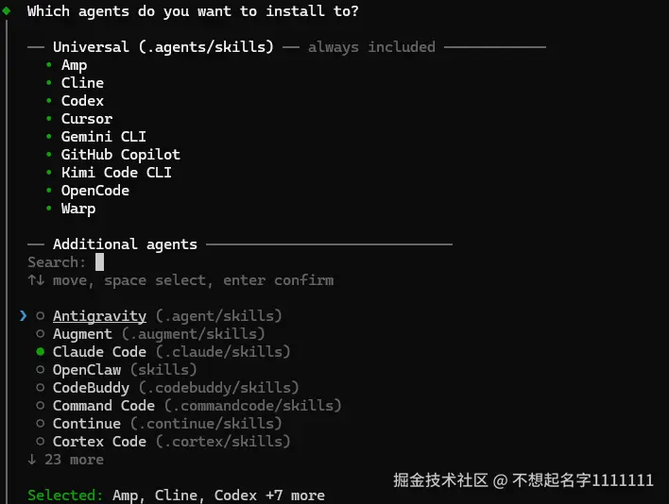This screenshot has height=504, width=669.
Task: Toggle the Cortex Code agent checkbox
Action: coord(41,442)
